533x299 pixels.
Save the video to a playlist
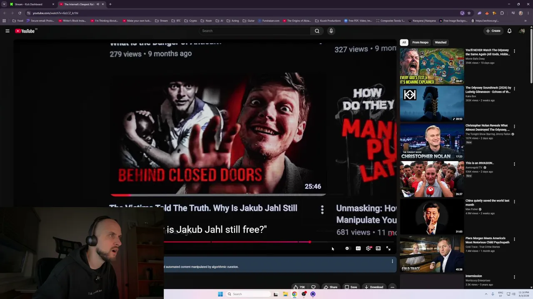(351, 287)
